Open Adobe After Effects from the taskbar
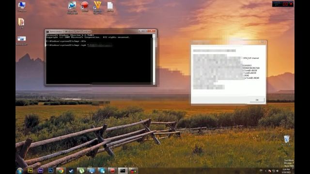Image resolution: width=310 pixels, height=174 pixels. pyautogui.click(x=40, y=171)
